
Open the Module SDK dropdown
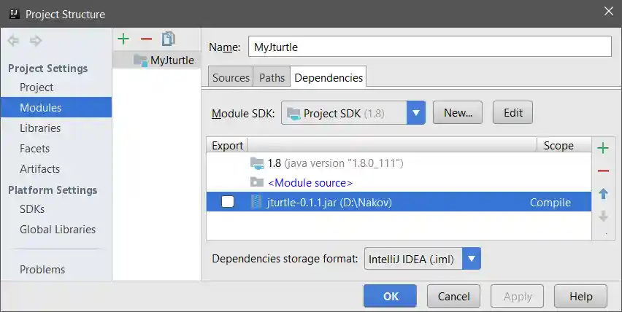coord(416,113)
